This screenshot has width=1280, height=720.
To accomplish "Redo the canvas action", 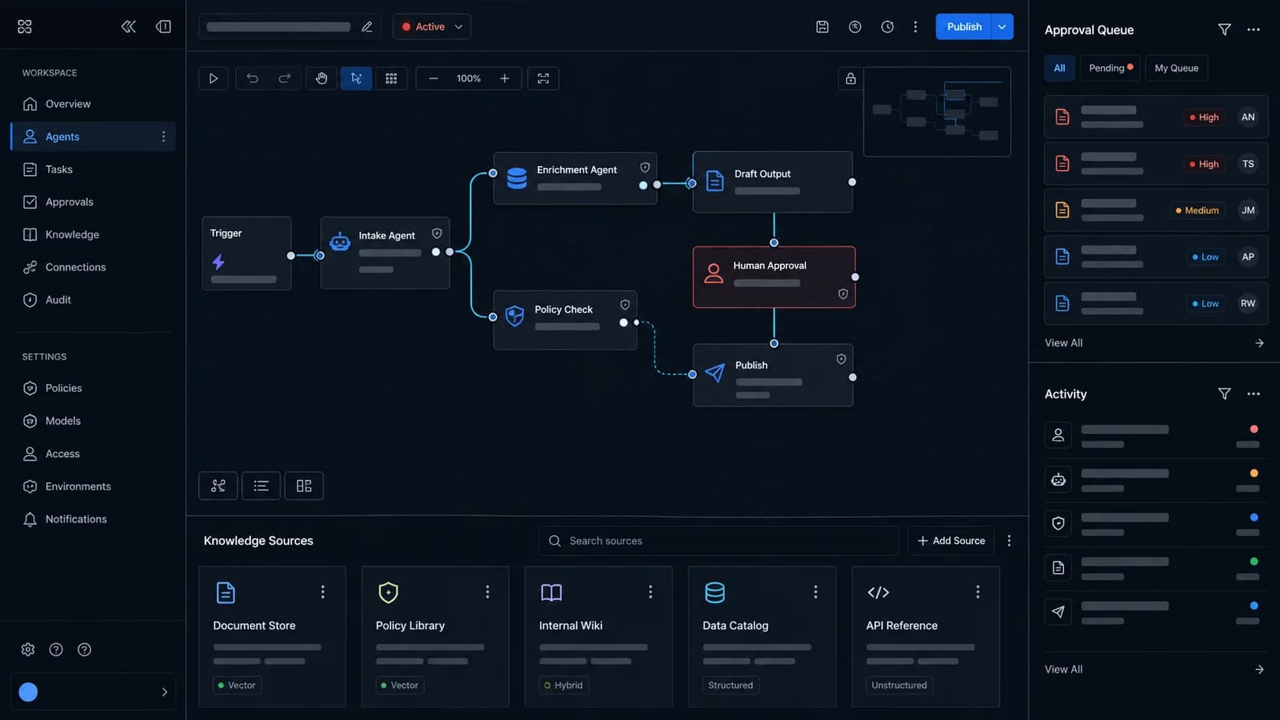I will [x=284, y=78].
